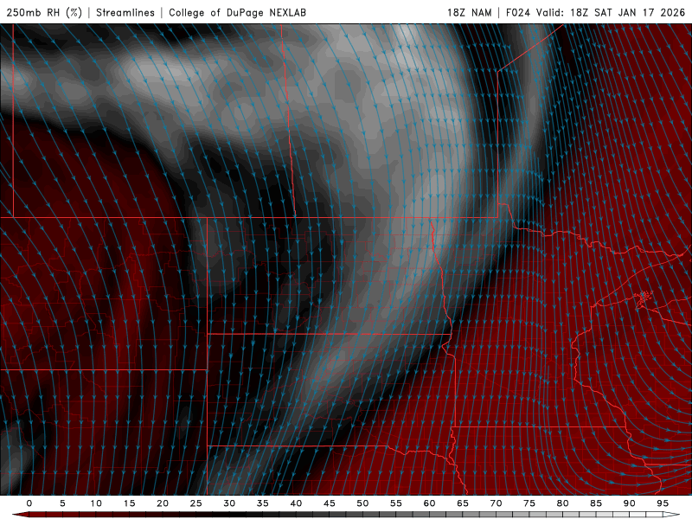Screen dimensions: 692x519
Task: Click the "18Z NAM" model label
Action: point(469,12)
